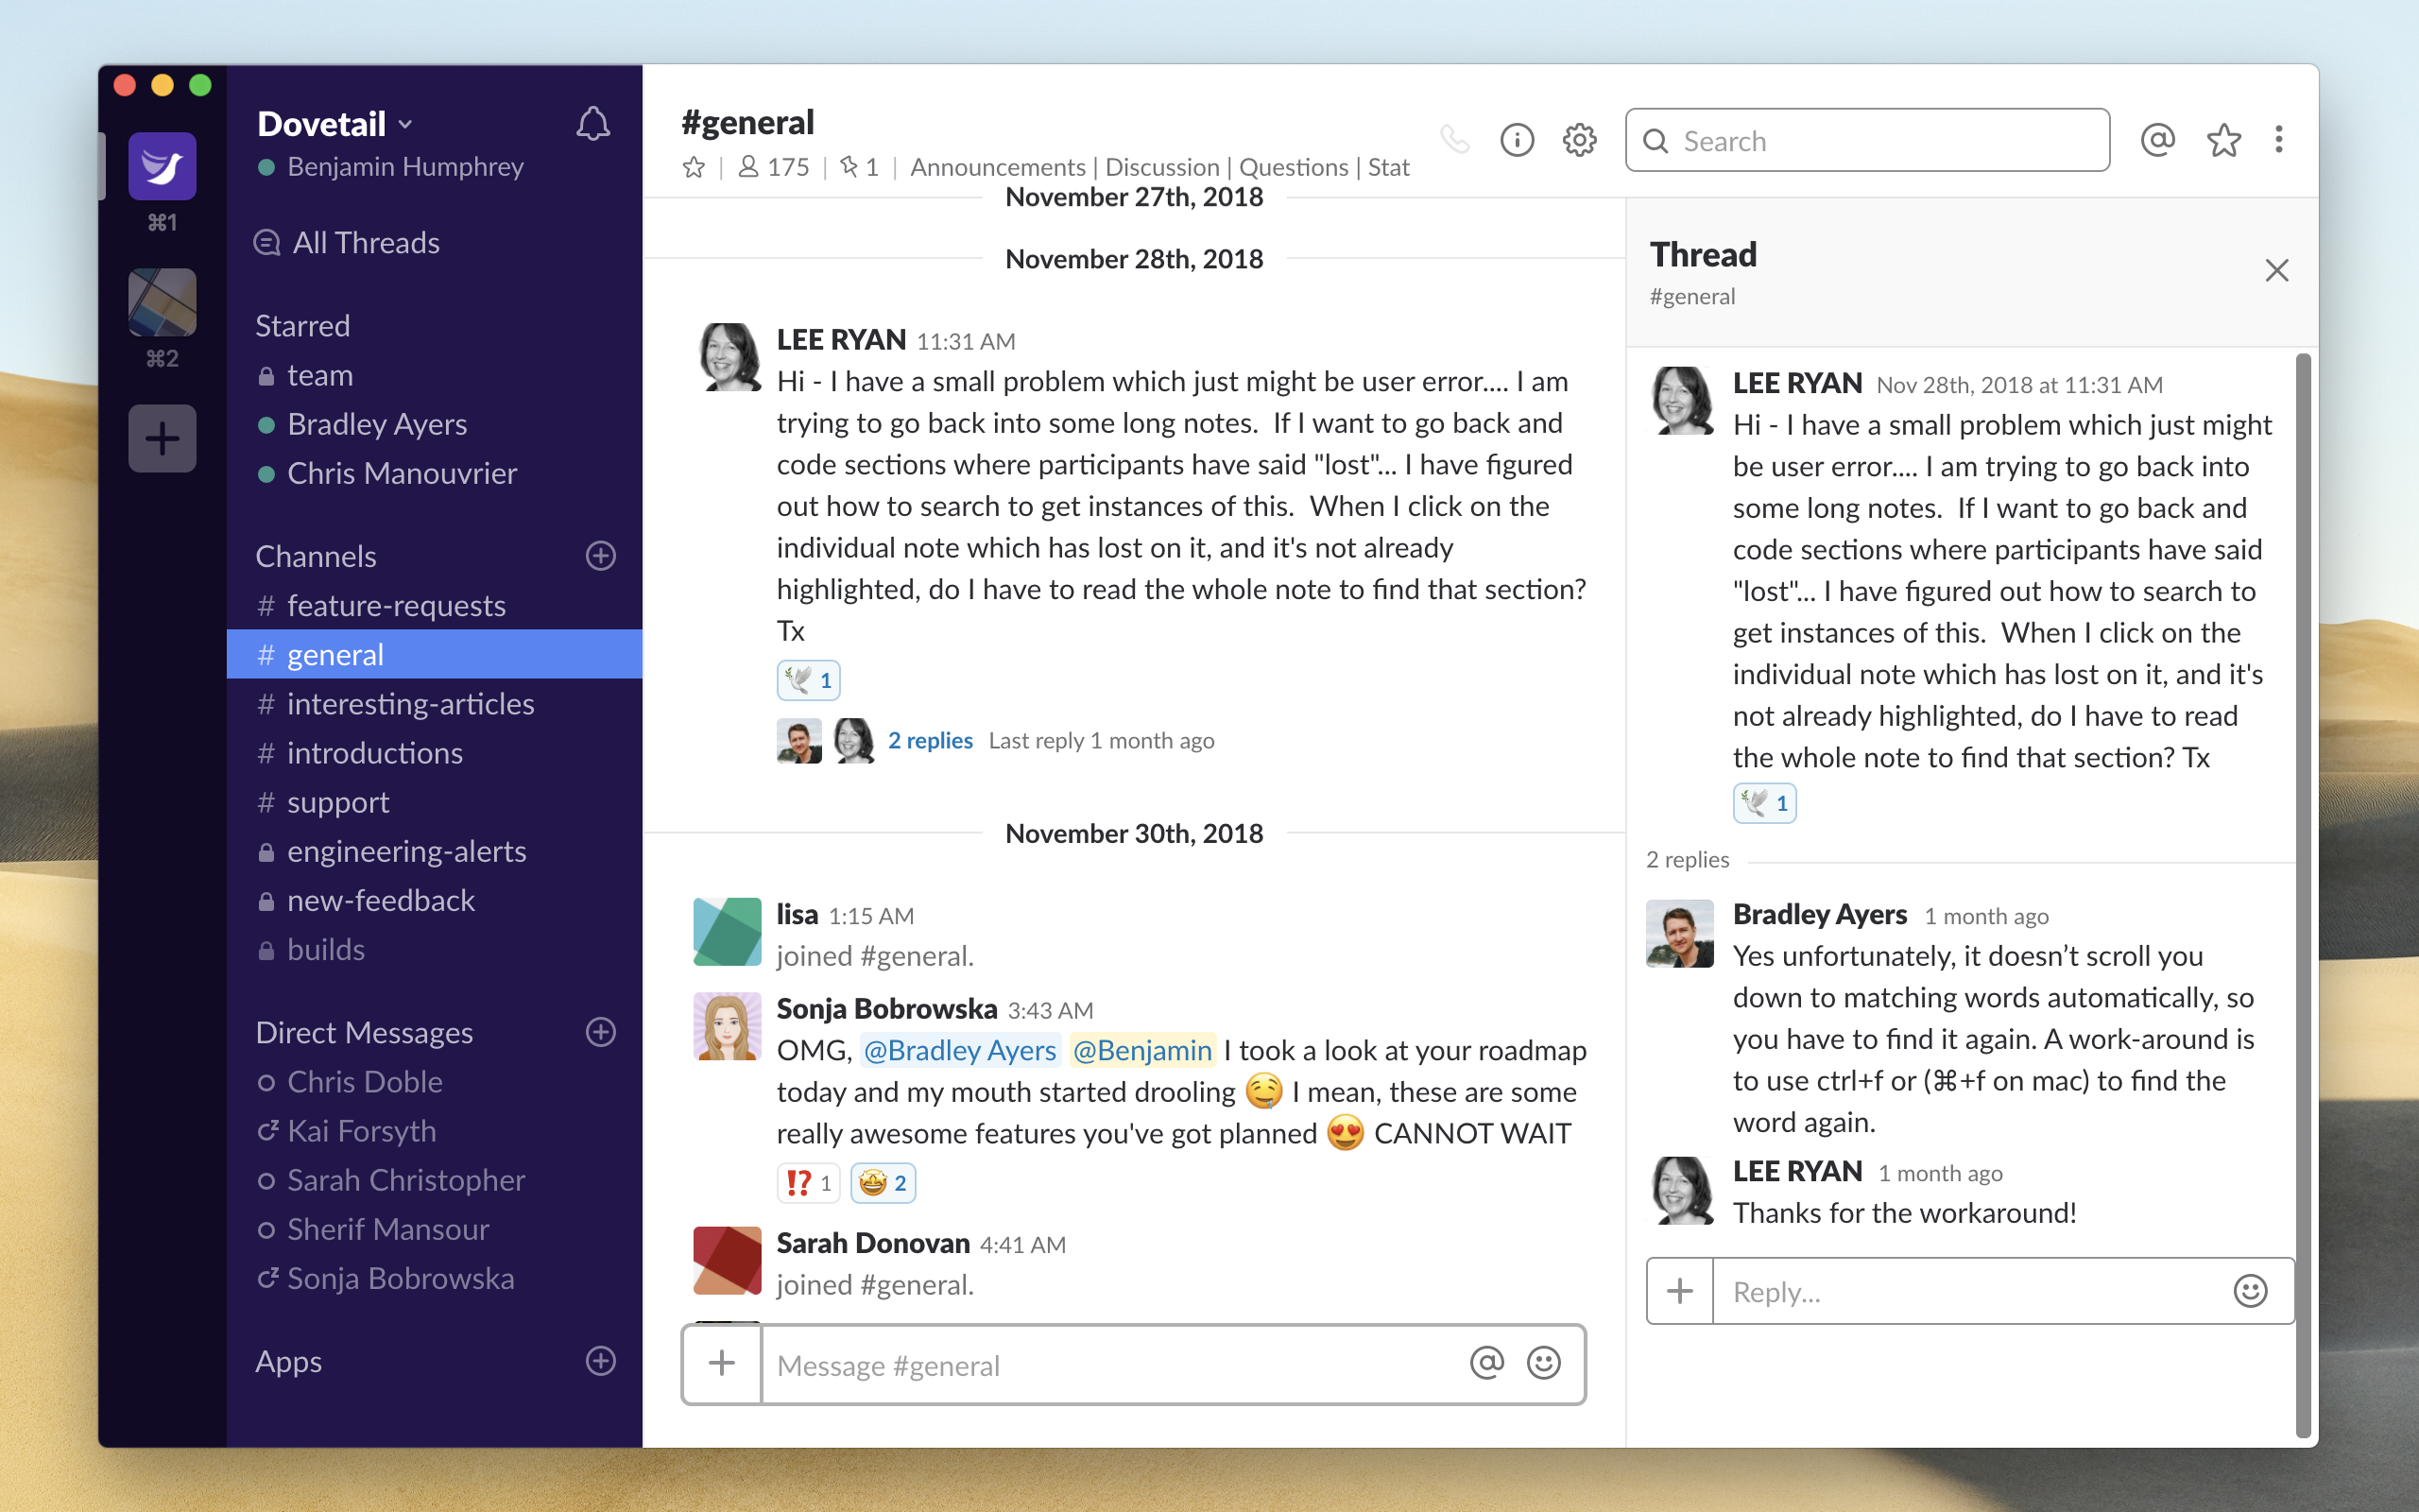Click the @Bradley Ayers mention link

pyautogui.click(x=960, y=1050)
